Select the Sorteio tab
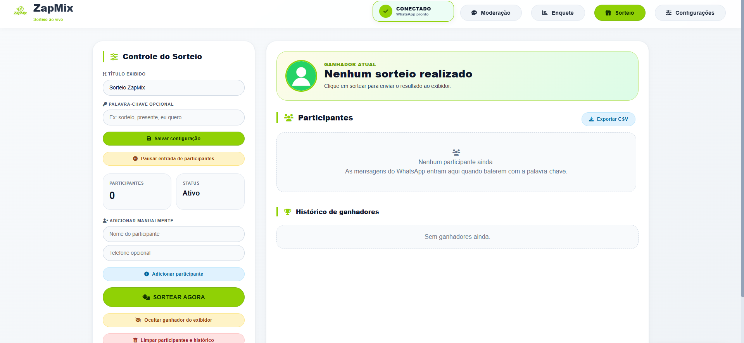Image resolution: width=744 pixels, height=343 pixels. [620, 13]
